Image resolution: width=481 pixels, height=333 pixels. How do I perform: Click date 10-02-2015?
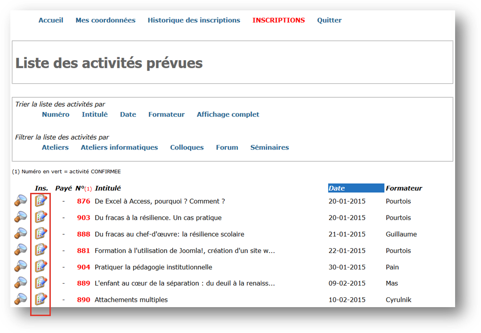[x=347, y=300]
